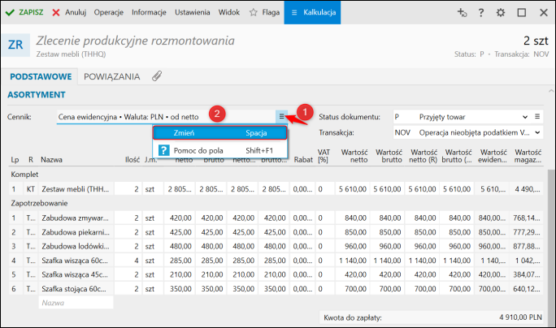
Task: Click the Flaga button label
Action: 271,12
